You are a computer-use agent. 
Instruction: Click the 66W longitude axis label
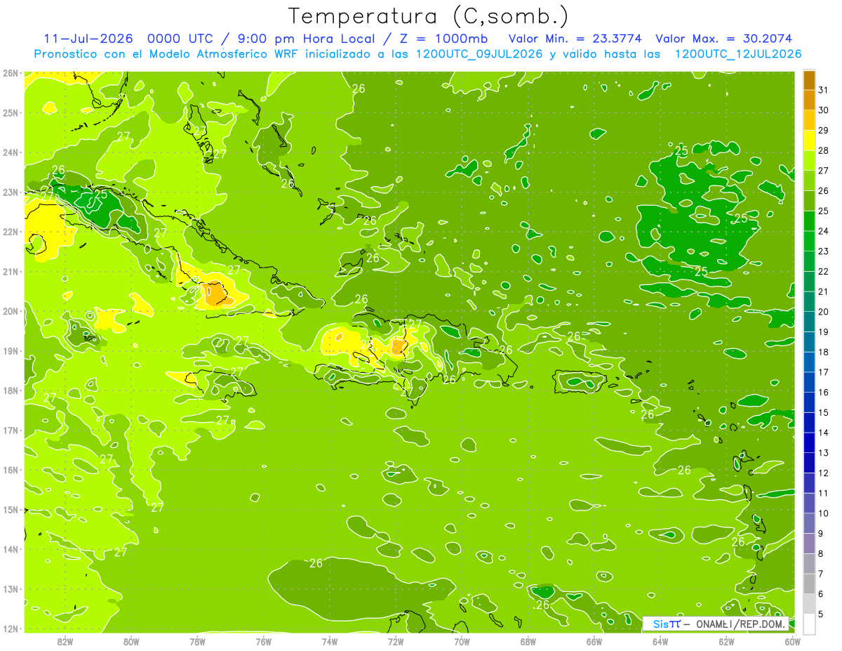(x=594, y=641)
